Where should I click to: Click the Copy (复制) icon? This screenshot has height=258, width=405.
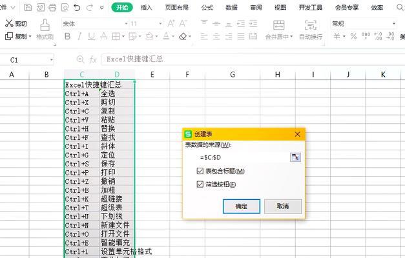tap(9, 36)
